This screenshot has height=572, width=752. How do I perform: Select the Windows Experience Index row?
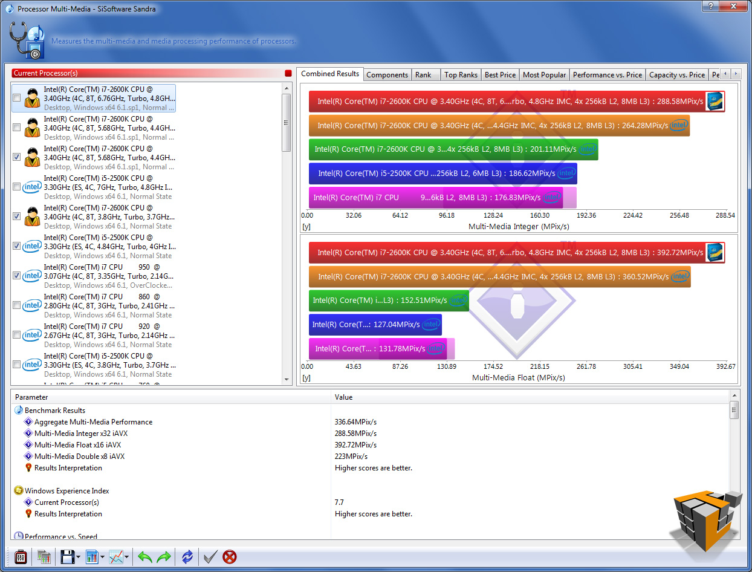[x=371, y=490]
